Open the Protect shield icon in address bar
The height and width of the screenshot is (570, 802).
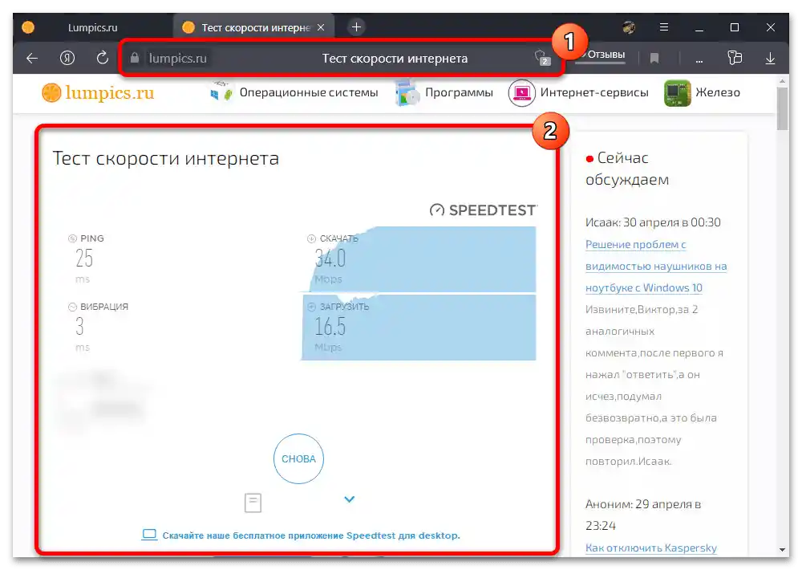pyautogui.click(x=541, y=57)
